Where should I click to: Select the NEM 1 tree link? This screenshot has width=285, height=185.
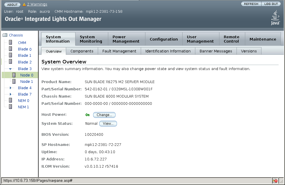pos(23,107)
